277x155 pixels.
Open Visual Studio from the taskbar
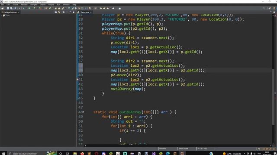[154, 153]
